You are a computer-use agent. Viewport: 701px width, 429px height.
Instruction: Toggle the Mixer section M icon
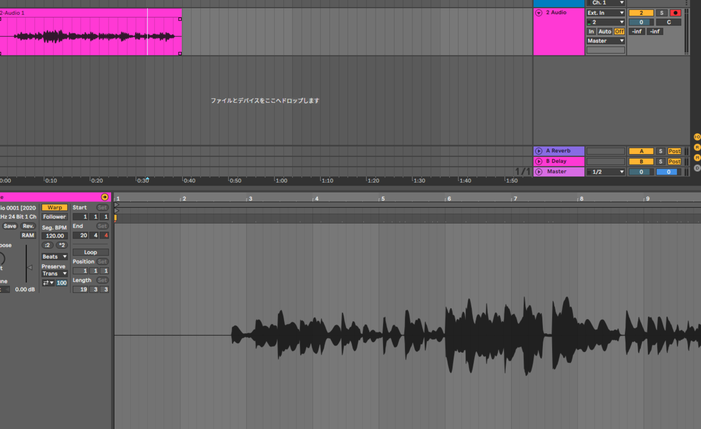(696, 158)
